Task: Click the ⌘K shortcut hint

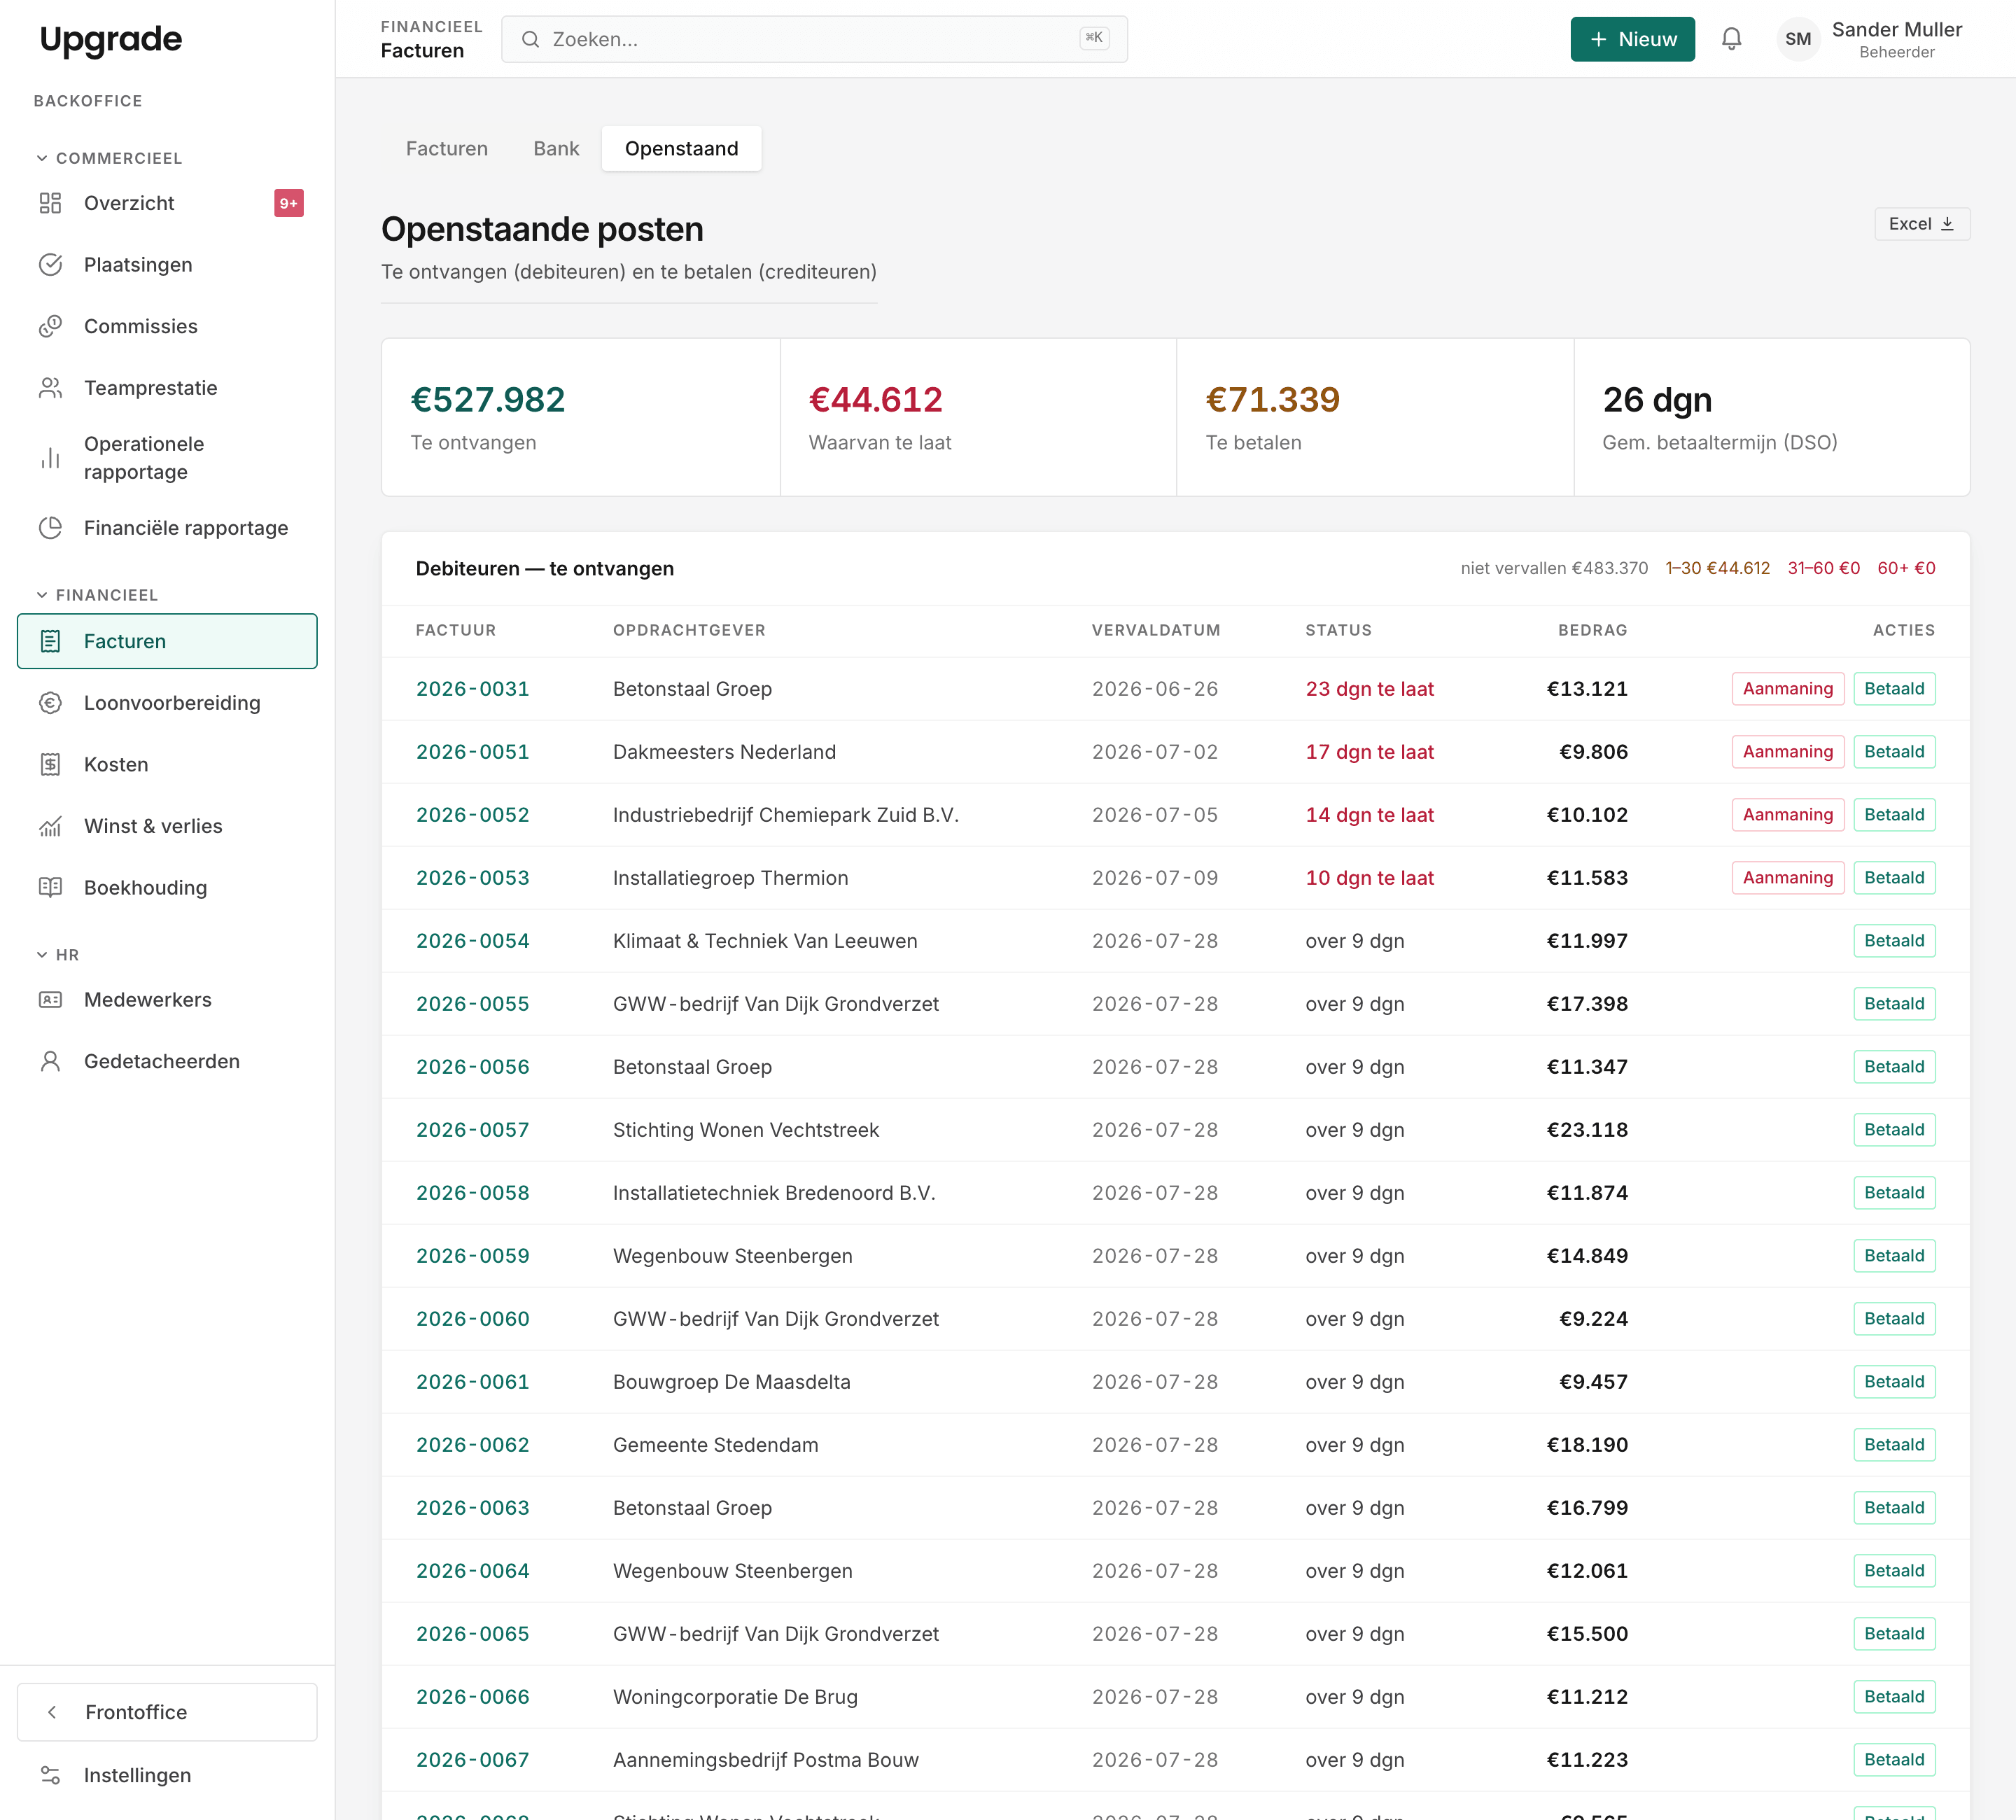Action: (1094, 38)
